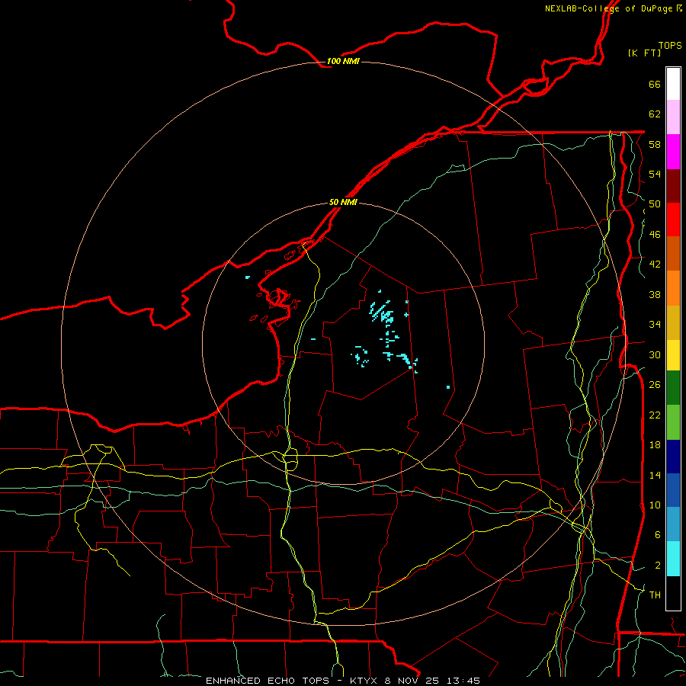Click the isolated cyan echo near lake islands

point(248,277)
